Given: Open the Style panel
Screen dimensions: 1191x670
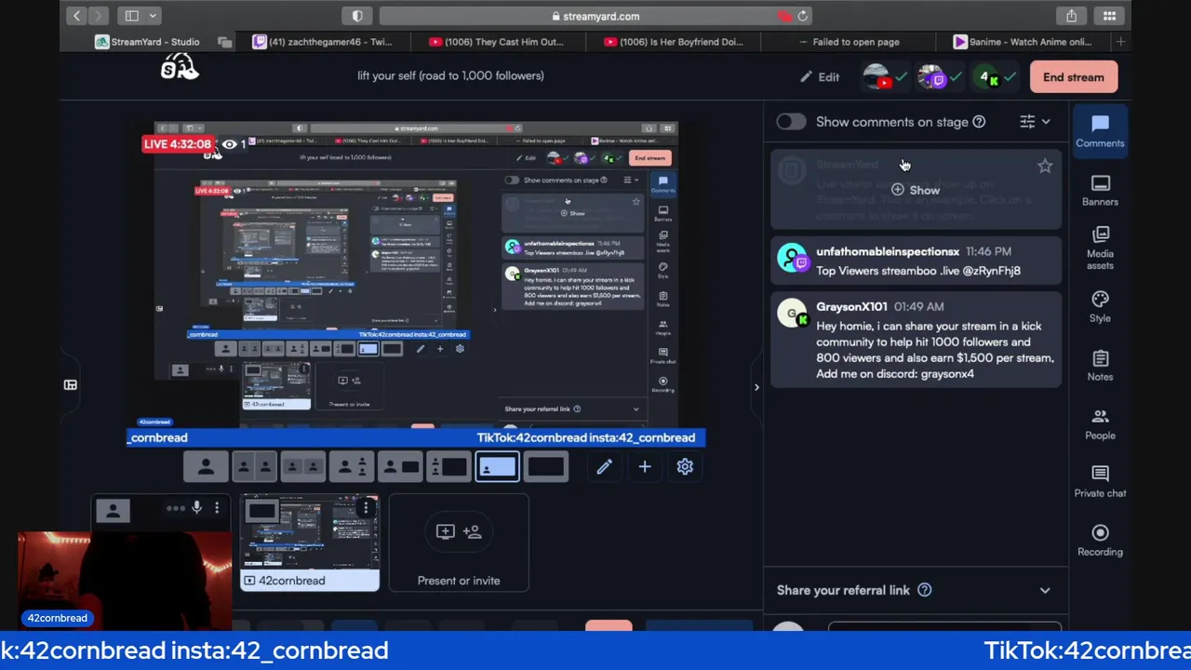Looking at the screenshot, I should (x=1100, y=306).
